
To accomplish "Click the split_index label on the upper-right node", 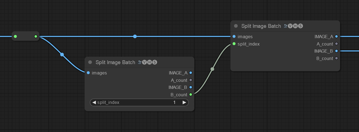I will 249,44.
